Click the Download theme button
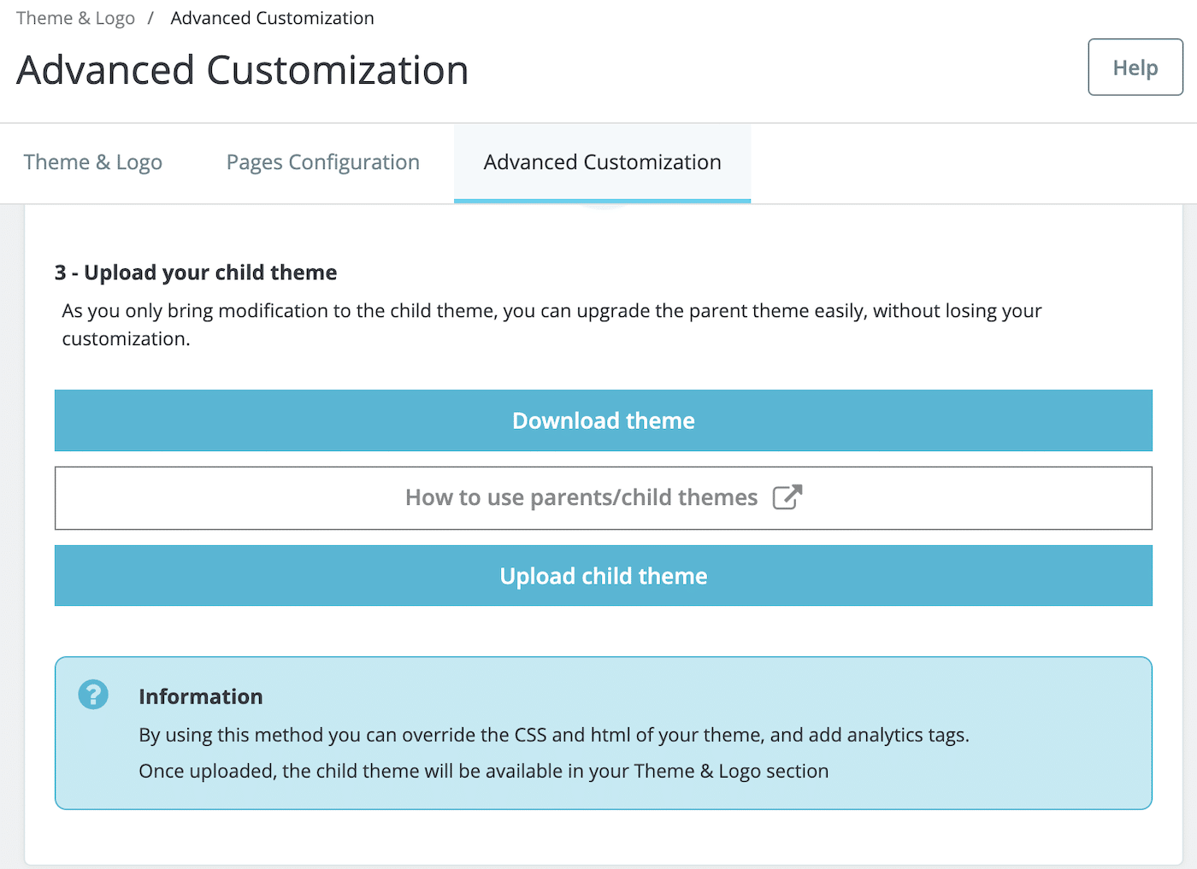 (x=604, y=420)
